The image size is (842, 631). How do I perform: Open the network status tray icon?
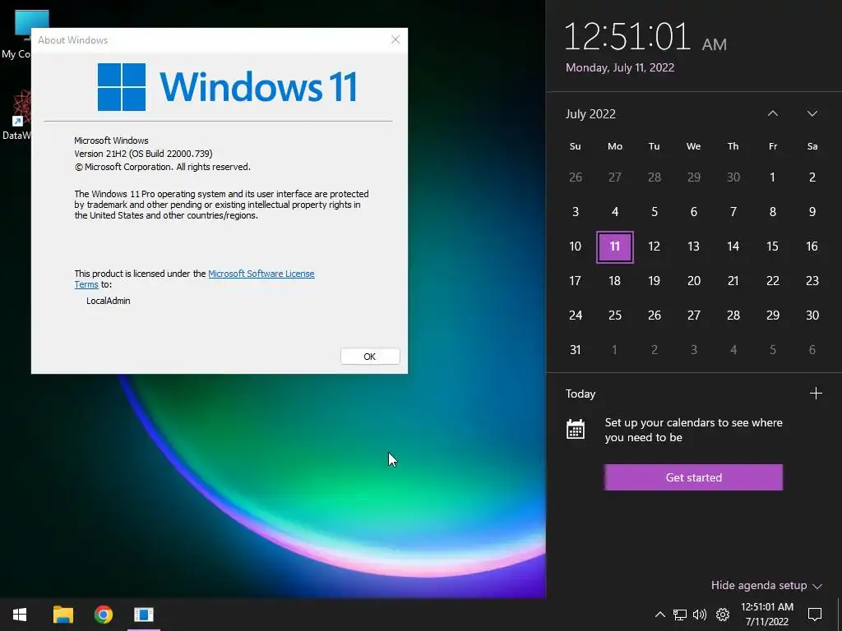(680, 615)
